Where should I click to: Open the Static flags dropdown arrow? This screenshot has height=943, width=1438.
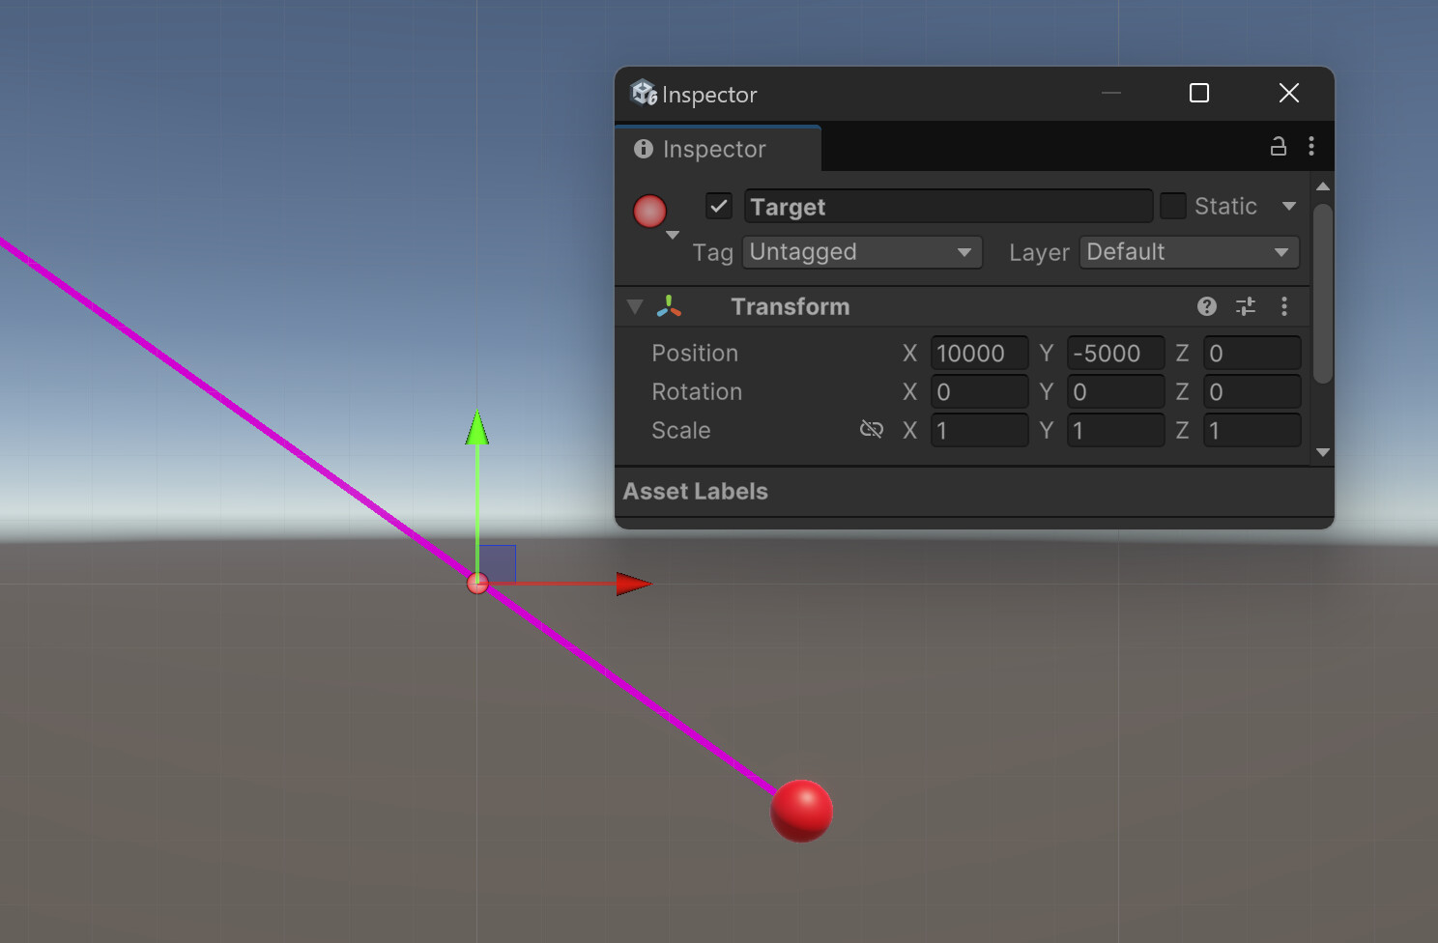1289,206
